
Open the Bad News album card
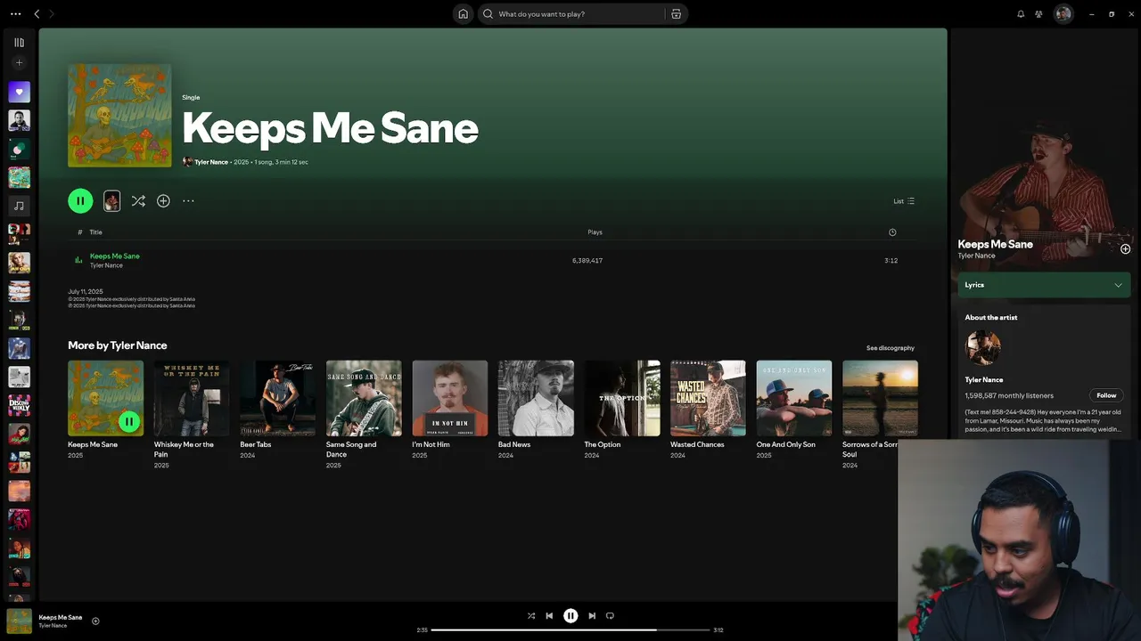click(x=536, y=410)
